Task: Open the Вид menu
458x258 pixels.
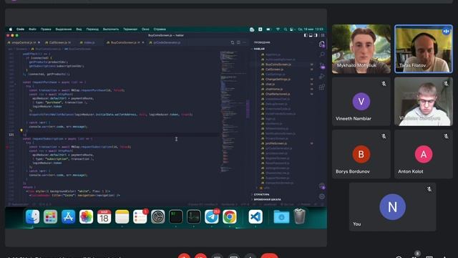Action: tap(79, 29)
